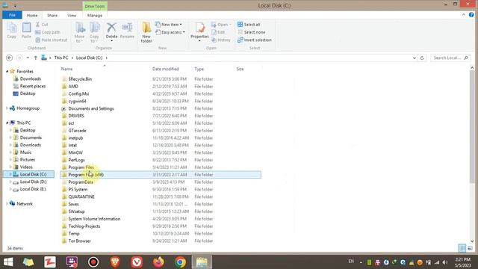The height and width of the screenshot is (269, 478).
Task: Click the Rename ribbon icon
Action: point(127,30)
